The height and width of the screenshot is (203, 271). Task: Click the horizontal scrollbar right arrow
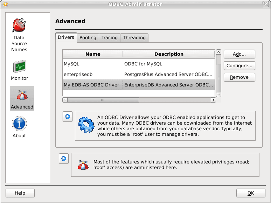(x=213, y=100)
